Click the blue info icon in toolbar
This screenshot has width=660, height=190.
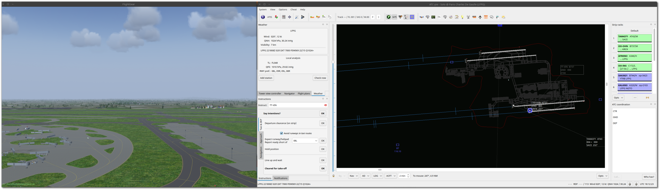click(x=263, y=17)
